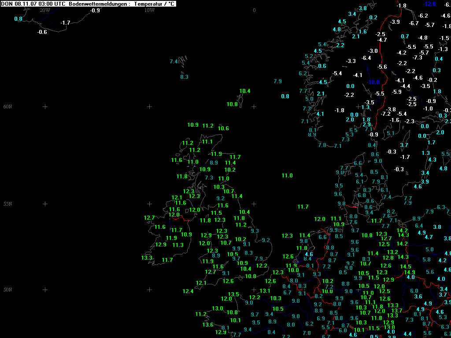Click the 55N latitude label
Screen dimensions: 451x338
pyautogui.click(x=7, y=204)
